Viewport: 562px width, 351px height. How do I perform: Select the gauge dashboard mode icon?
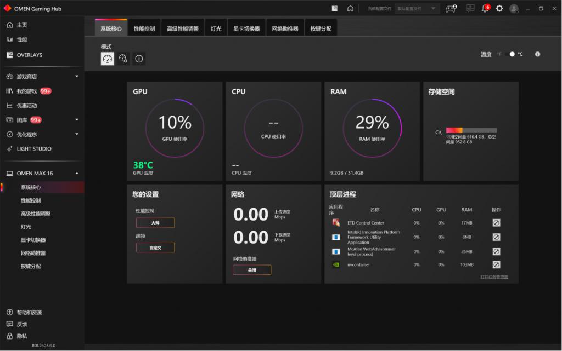coord(107,59)
